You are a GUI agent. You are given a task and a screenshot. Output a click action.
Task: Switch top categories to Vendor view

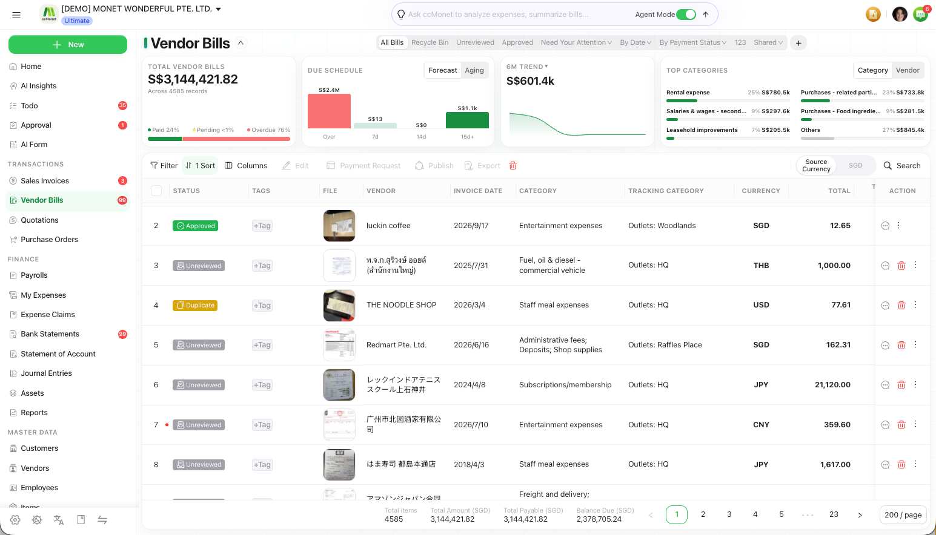pos(908,70)
